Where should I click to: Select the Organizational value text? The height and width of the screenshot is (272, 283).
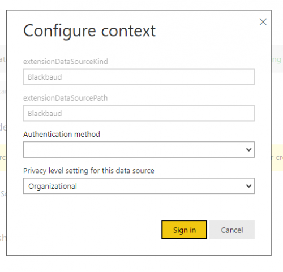coord(53,187)
